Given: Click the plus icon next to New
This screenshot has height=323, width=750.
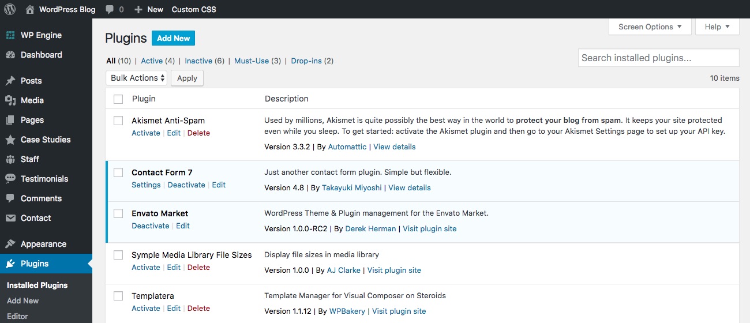Looking at the screenshot, I should 138,10.
